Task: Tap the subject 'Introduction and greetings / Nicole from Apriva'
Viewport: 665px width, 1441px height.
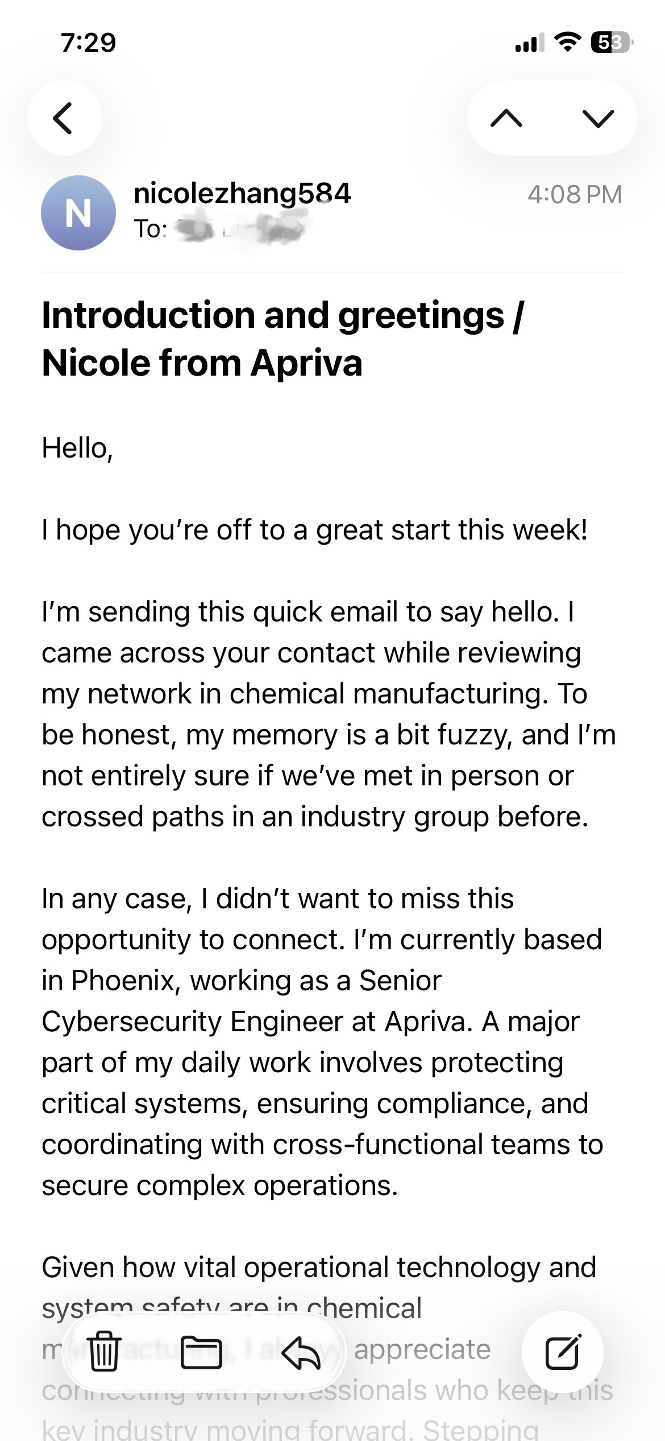Action: point(283,339)
